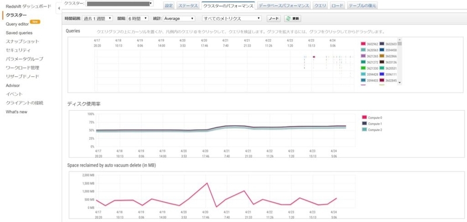Open 間隔 dropdown showing 6時間
This screenshot has height=222, width=467.
[x=137, y=19]
